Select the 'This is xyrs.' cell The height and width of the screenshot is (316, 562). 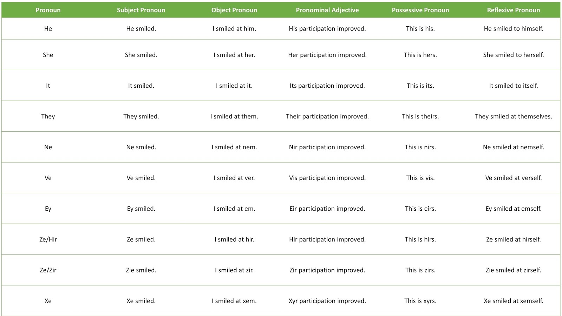pos(420,301)
